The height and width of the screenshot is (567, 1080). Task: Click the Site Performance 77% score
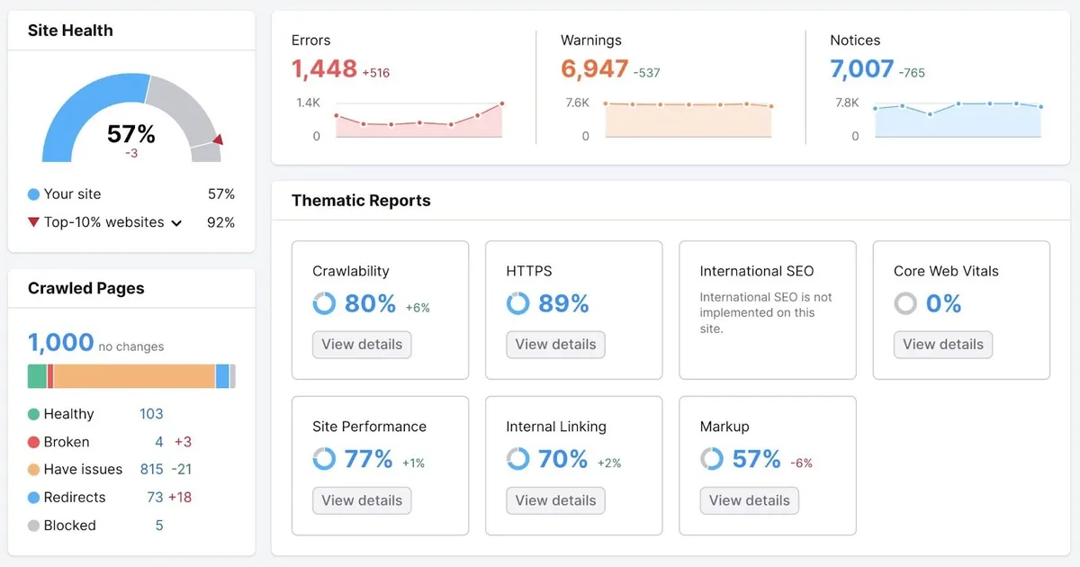(369, 460)
